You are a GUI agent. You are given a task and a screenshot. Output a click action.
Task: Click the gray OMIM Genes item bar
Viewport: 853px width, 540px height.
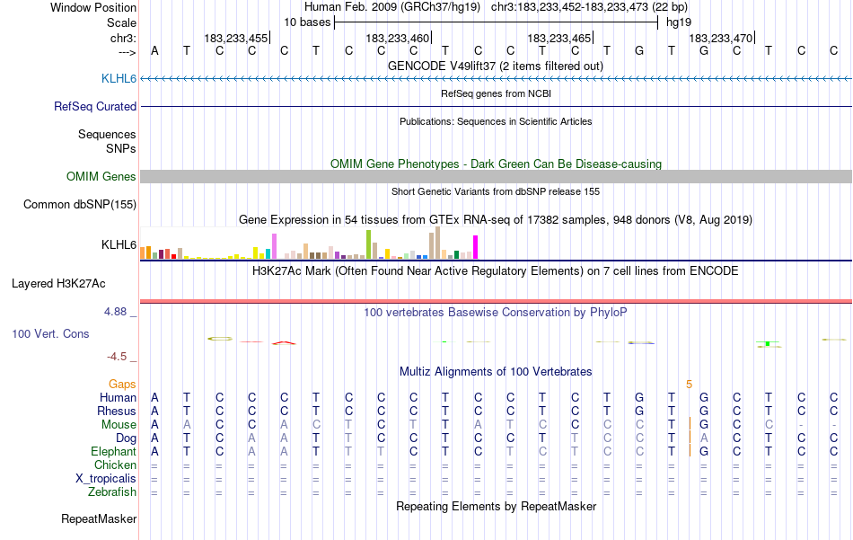[496, 176]
